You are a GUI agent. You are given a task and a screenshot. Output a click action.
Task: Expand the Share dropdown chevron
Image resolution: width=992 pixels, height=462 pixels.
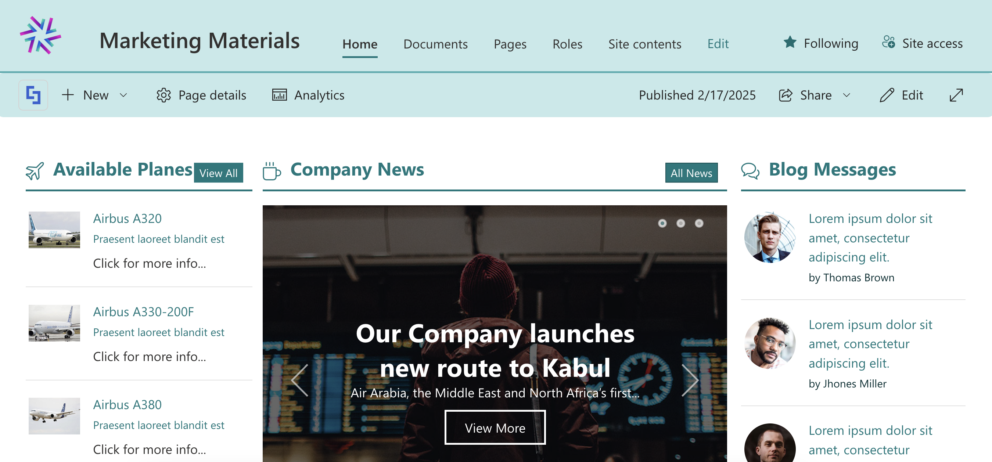point(847,95)
